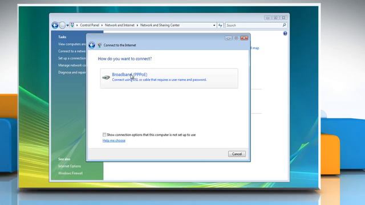365x205 pixels.
Task: Click View computers and devices task link
Action: [72, 44]
